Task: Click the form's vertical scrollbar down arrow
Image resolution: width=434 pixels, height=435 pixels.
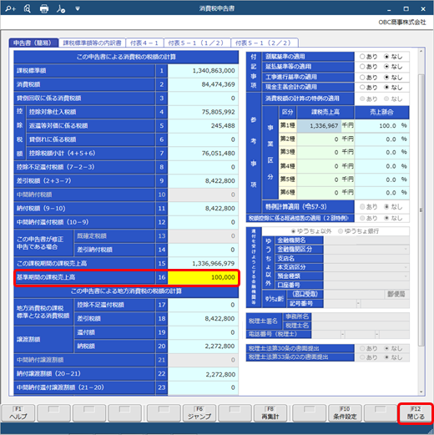Action: (x=421, y=392)
